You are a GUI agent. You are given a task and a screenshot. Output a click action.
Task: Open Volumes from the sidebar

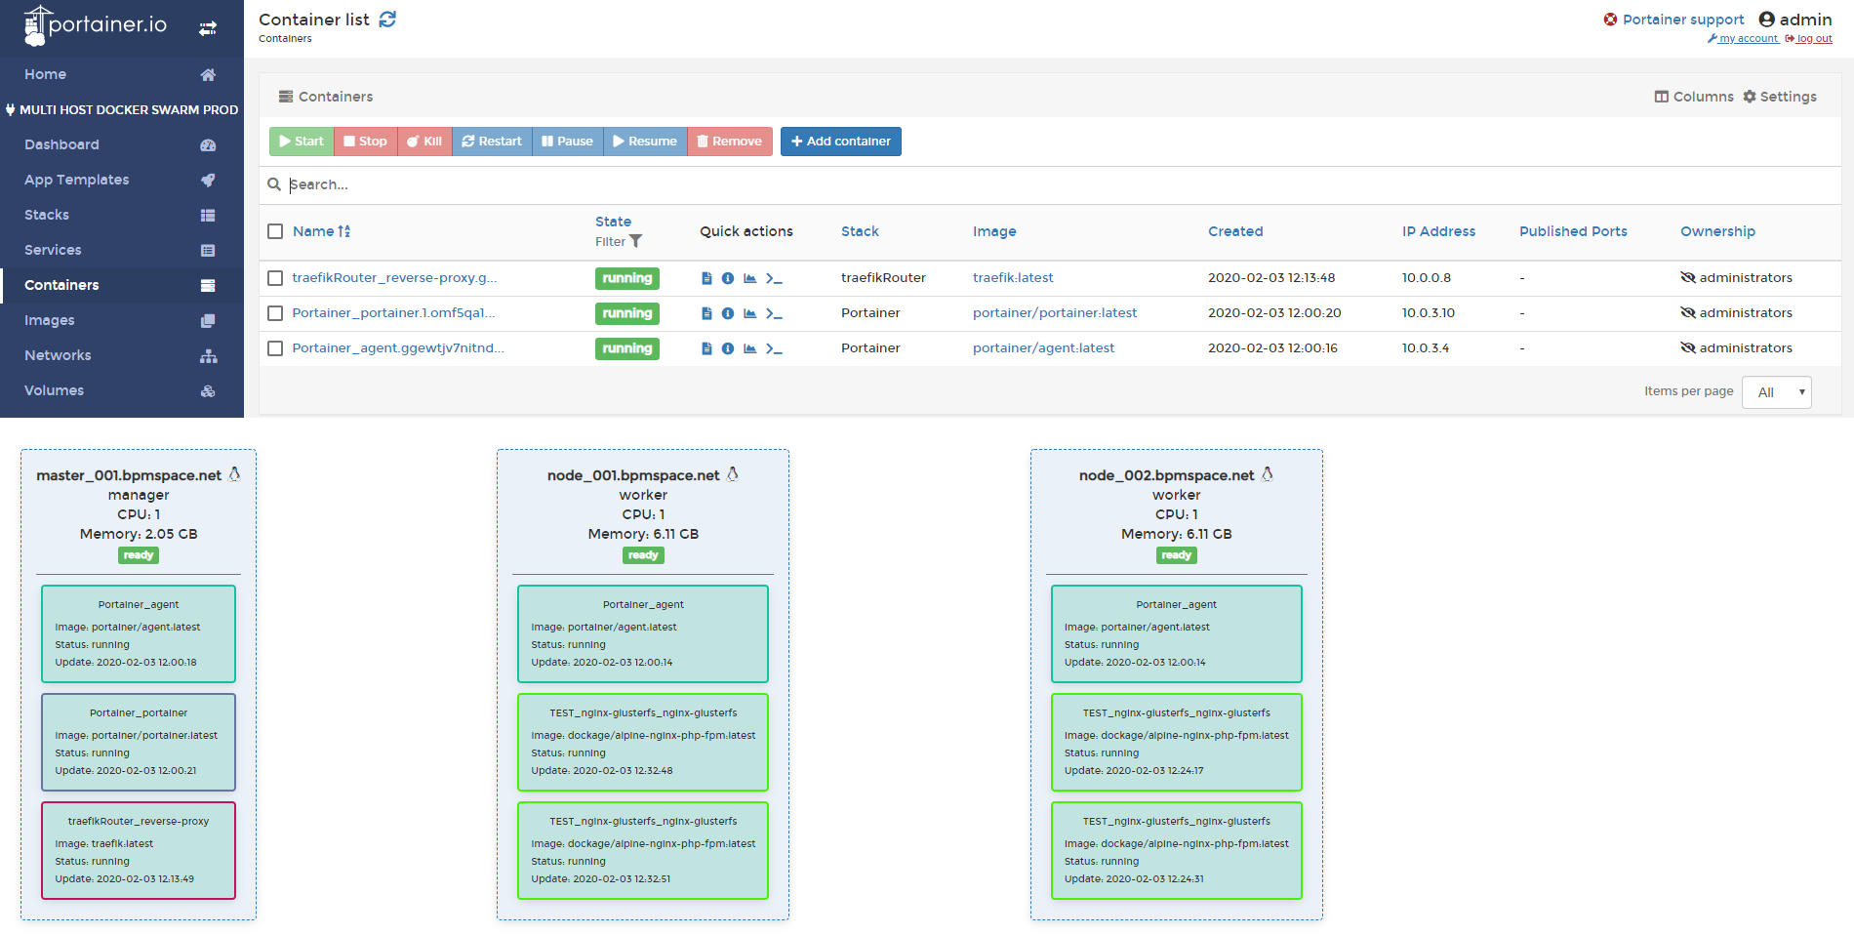(54, 390)
